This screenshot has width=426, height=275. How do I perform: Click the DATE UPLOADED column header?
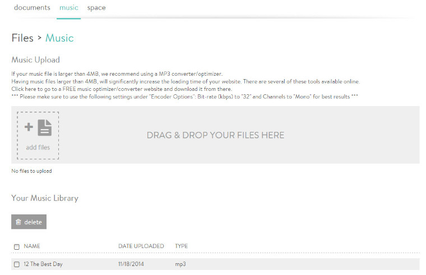141,246
